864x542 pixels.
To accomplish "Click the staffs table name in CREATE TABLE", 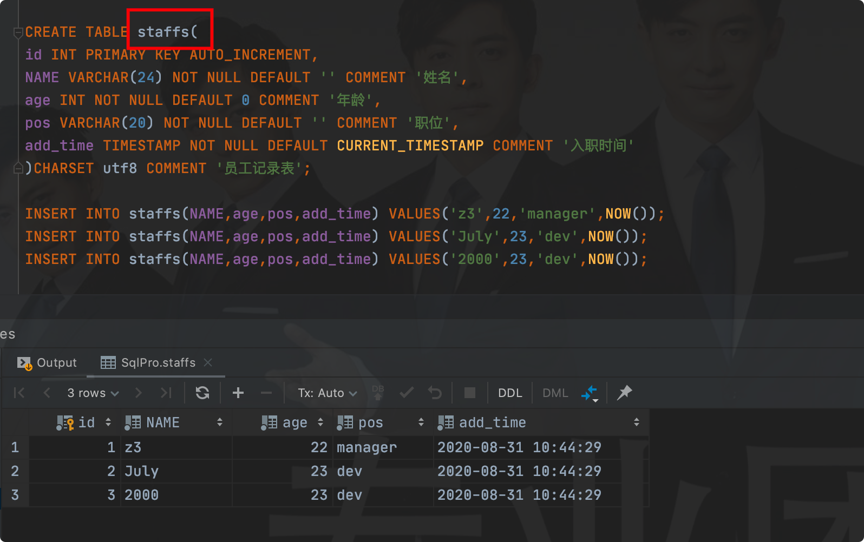I will [x=163, y=32].
